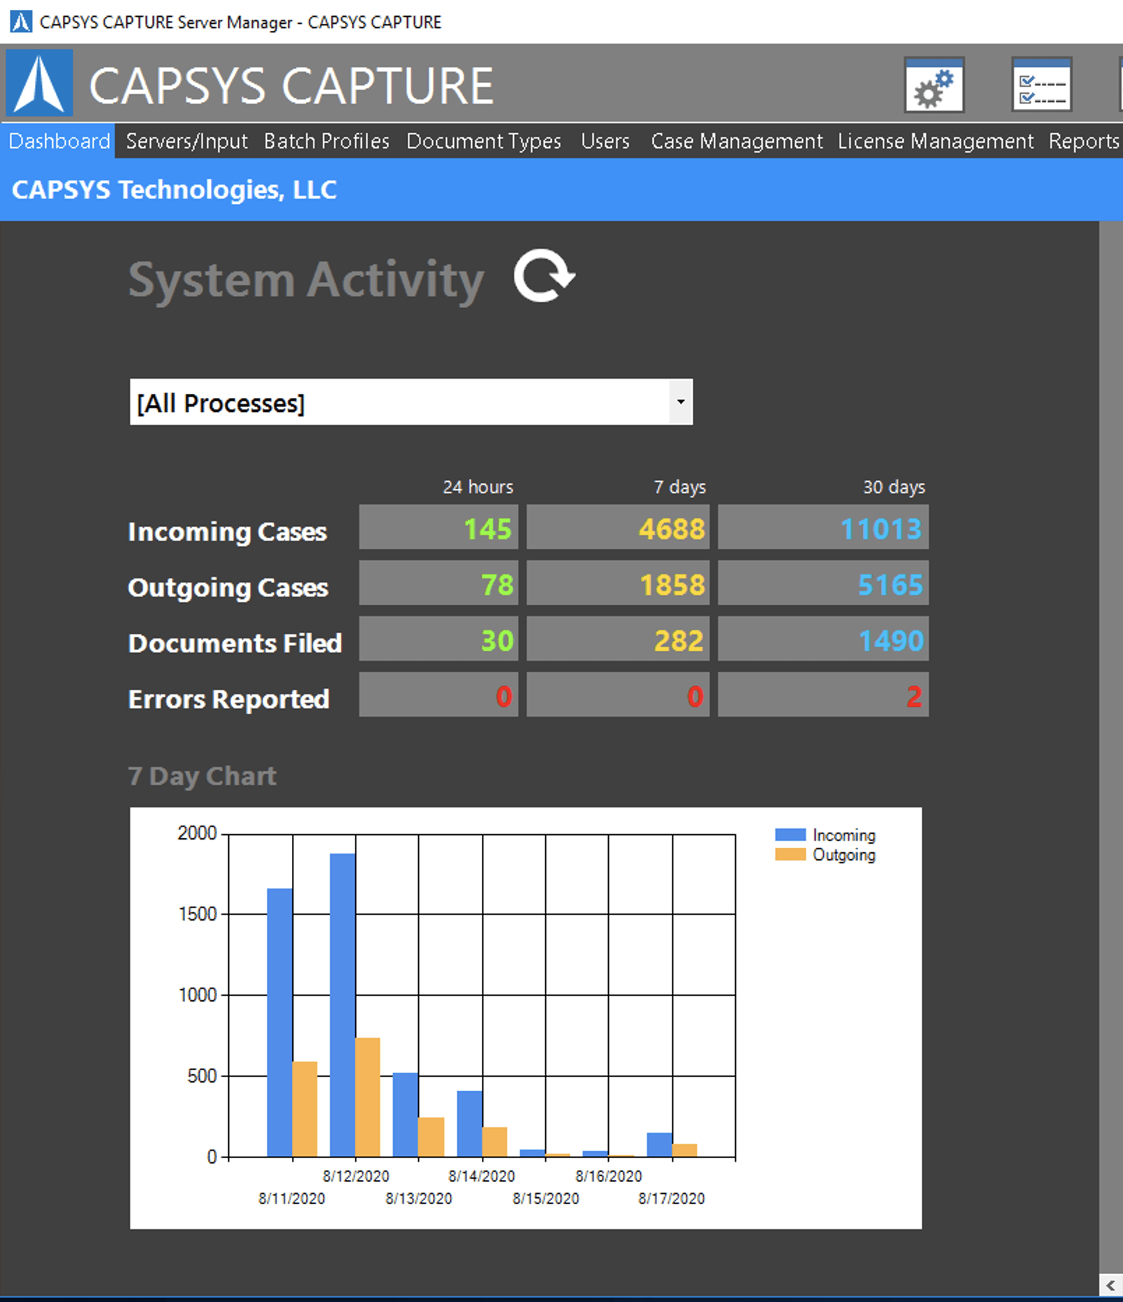Click the System Activity heading
The width and height of the screenshot is (1123, 1302).
point(306,280)
